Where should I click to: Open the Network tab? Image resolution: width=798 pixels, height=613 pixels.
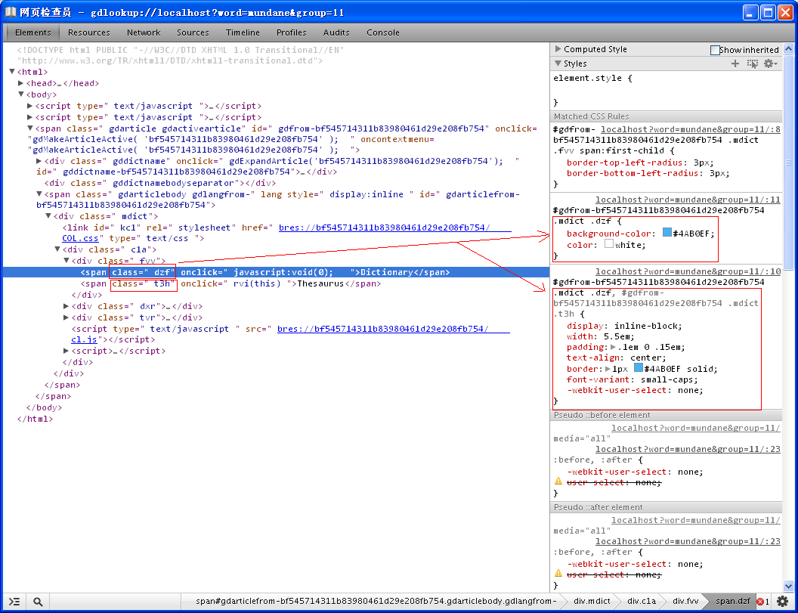click(144, 33)
